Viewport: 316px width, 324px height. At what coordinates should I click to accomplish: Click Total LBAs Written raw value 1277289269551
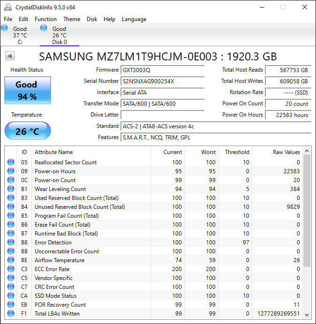pos(278,313)
